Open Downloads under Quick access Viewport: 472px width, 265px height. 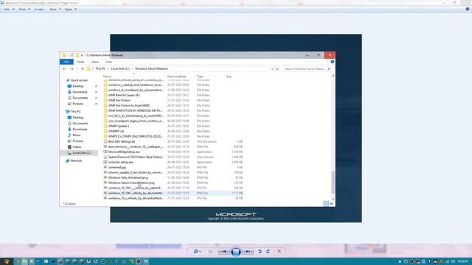coord(80,92)
